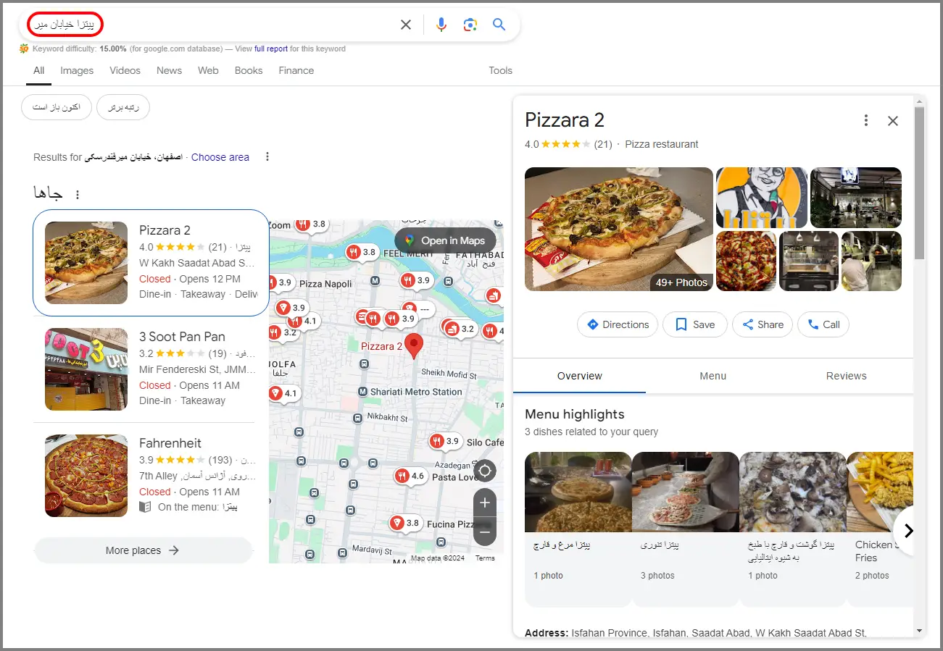Click the red Pizzara 2 map pin

tap(413, 346)
